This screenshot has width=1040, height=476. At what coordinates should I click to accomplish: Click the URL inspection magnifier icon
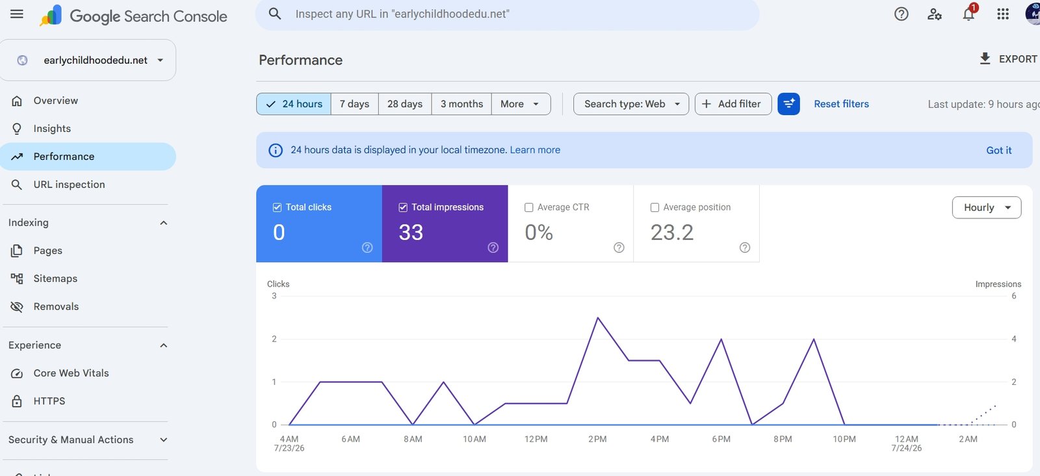[17, 185]
